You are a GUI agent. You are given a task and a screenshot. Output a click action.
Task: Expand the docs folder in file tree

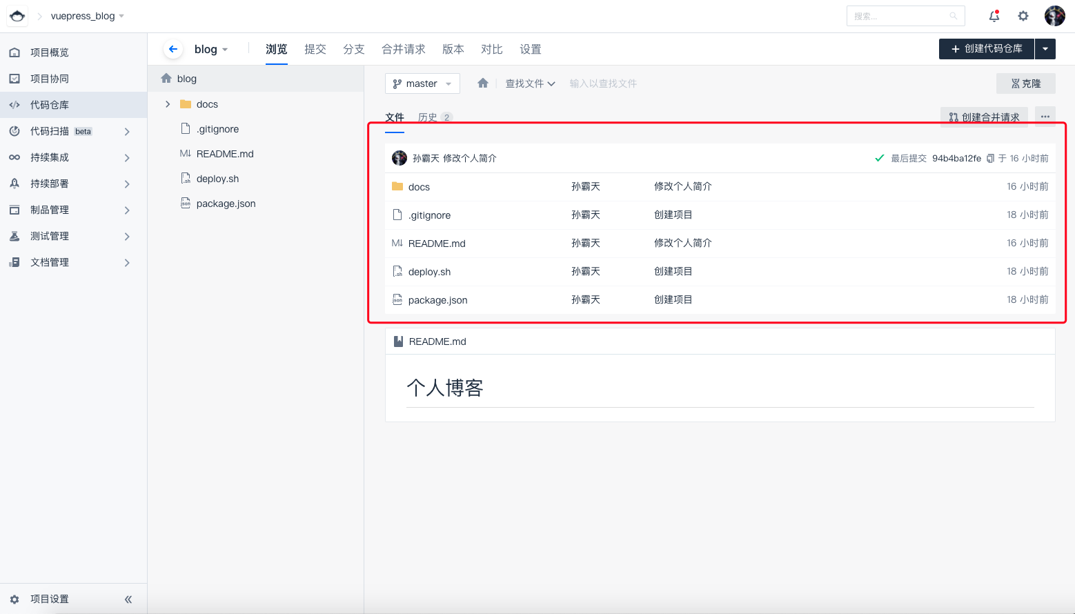pos(168,104)
